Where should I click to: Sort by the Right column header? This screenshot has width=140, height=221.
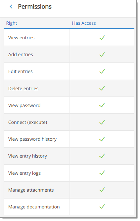pos(12,23)
